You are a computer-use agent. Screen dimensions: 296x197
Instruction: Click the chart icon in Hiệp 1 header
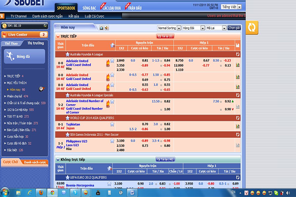(238, 45)
